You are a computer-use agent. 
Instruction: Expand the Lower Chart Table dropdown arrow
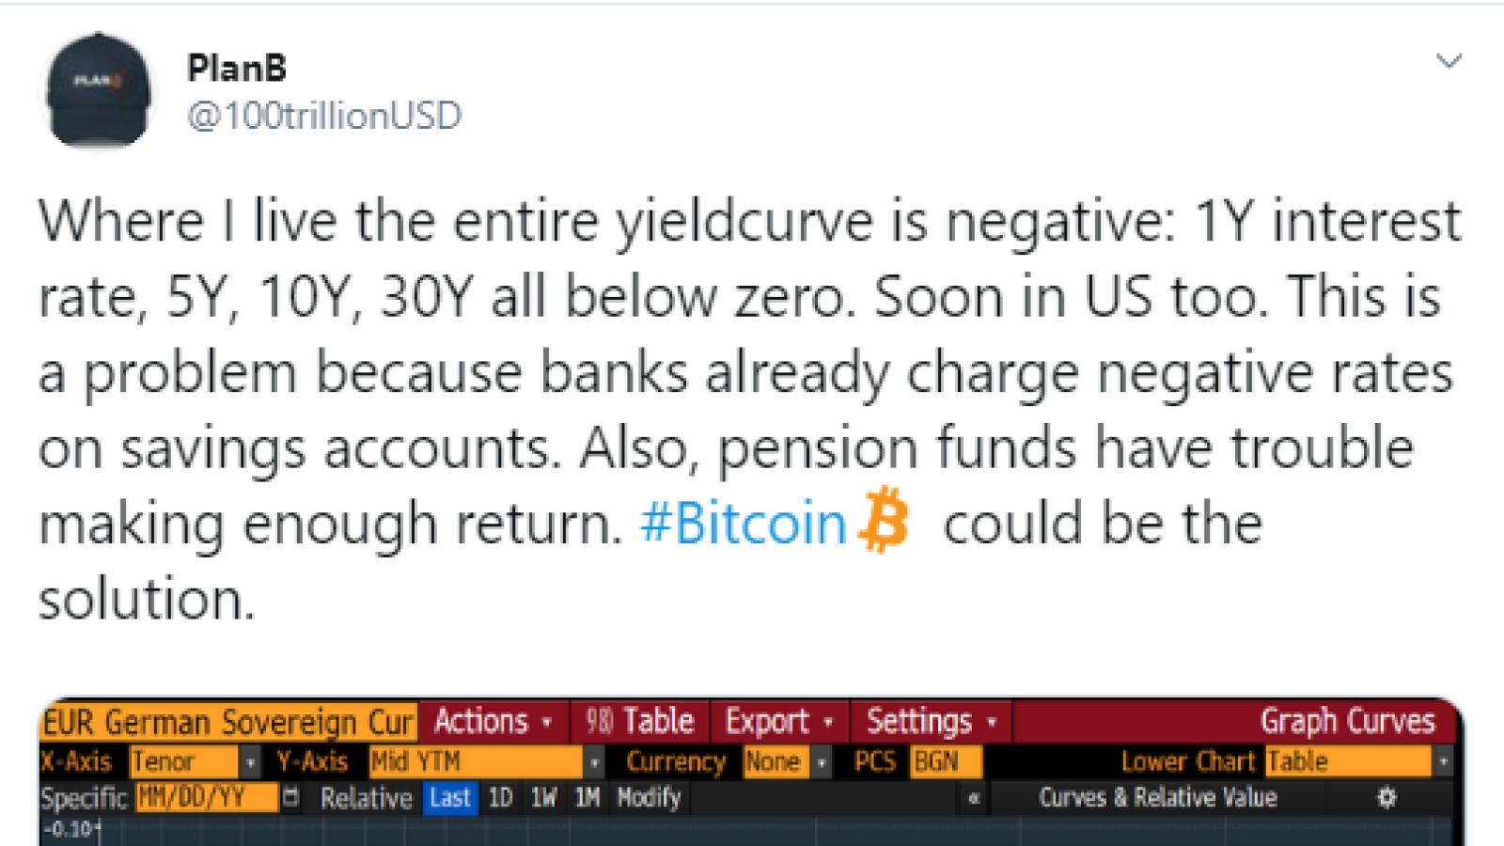tap(1444, 761)
